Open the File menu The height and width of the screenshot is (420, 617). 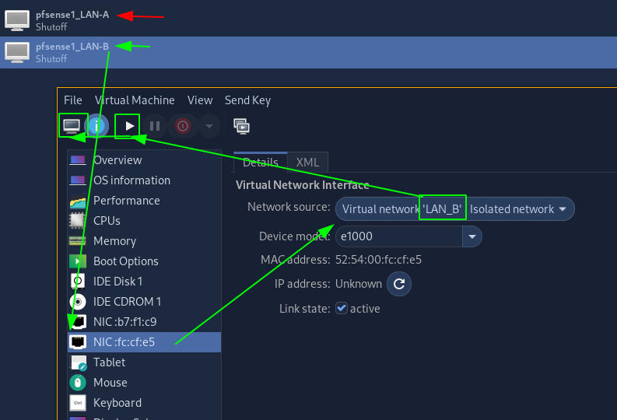pyautogui.click(x=73, y=100)
